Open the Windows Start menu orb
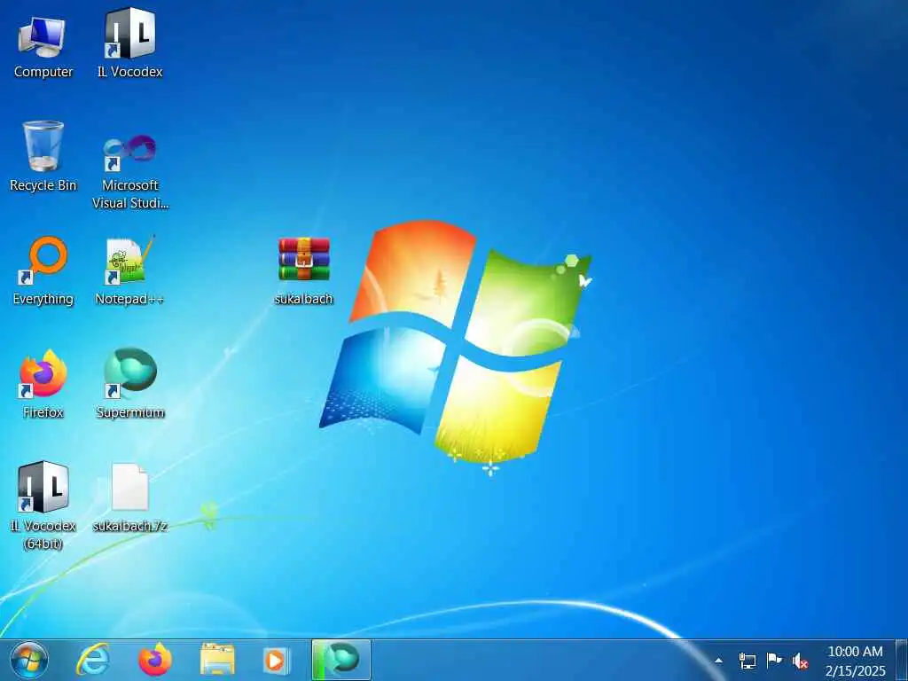 click(x=29, y=660)
